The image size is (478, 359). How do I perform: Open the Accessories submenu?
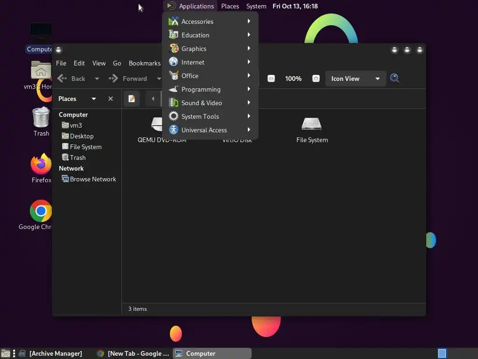(211, 22)
